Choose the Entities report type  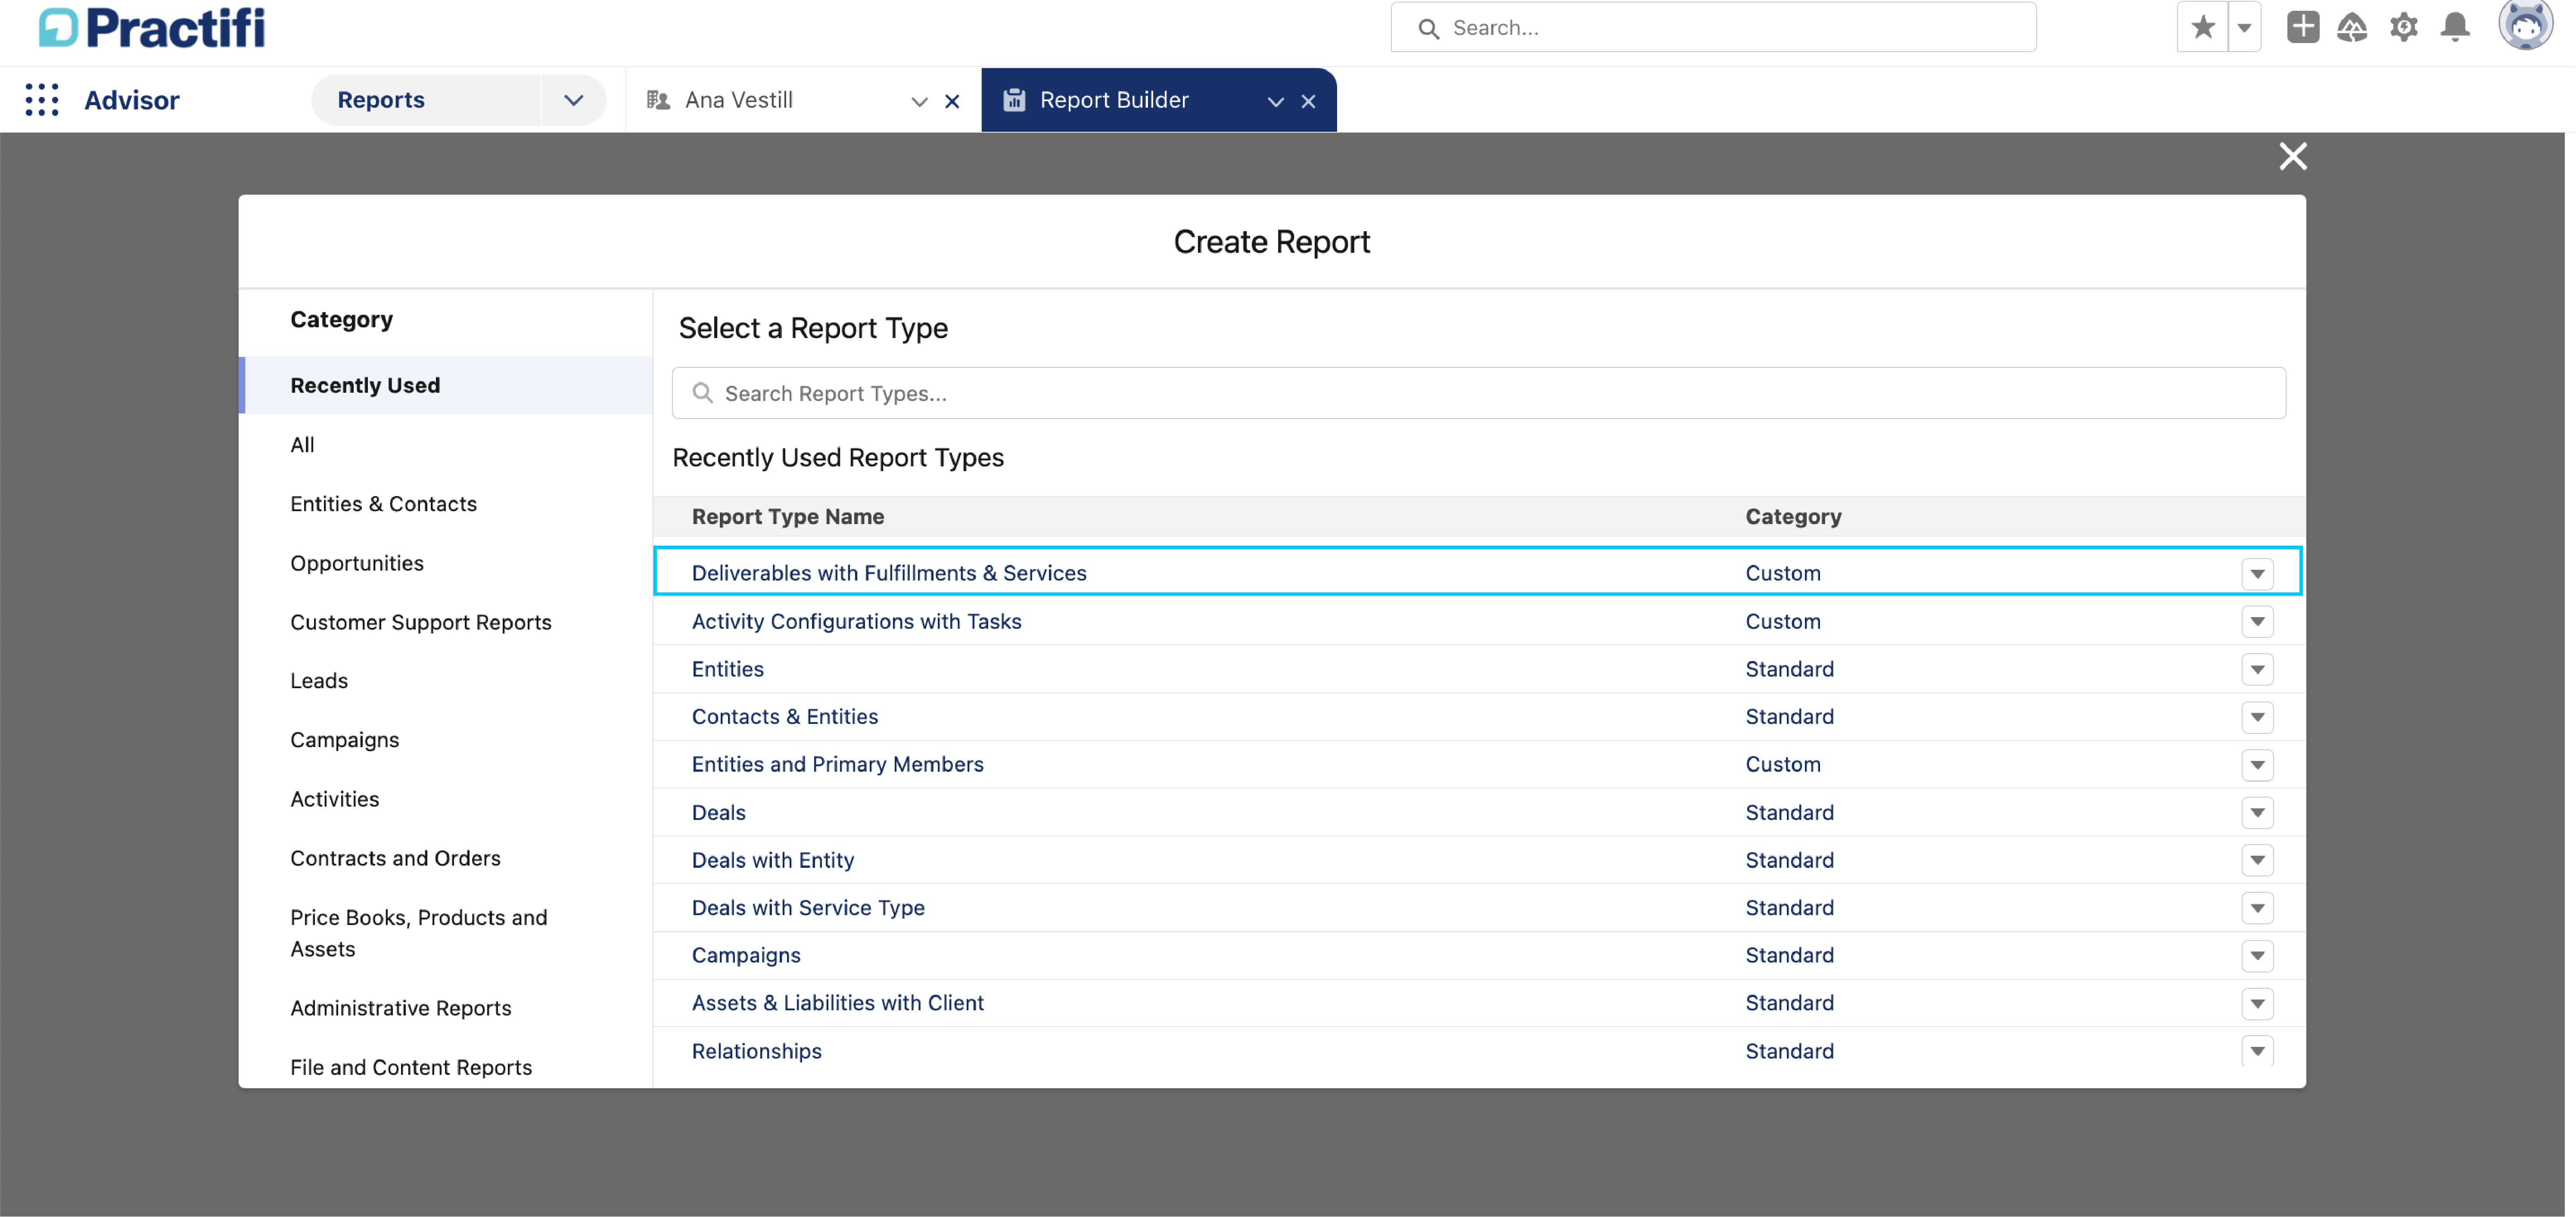(x=727, y=669)
